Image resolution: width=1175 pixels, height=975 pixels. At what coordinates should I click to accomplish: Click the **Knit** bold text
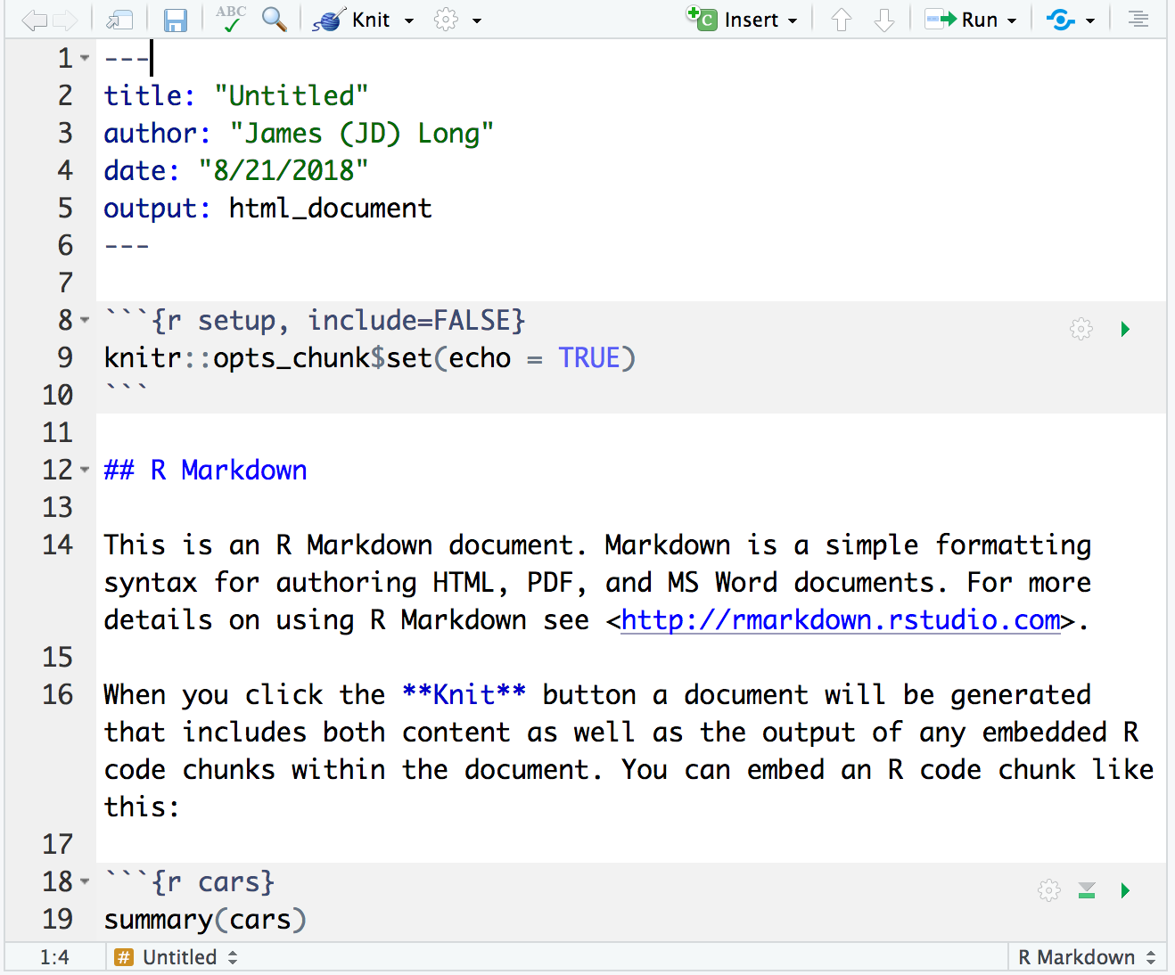point(464,694)
